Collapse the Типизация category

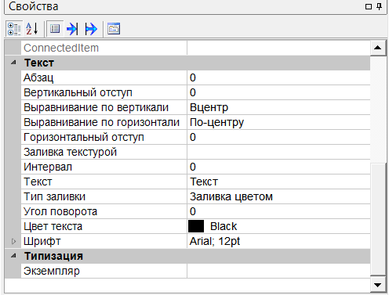pos(13,256)
